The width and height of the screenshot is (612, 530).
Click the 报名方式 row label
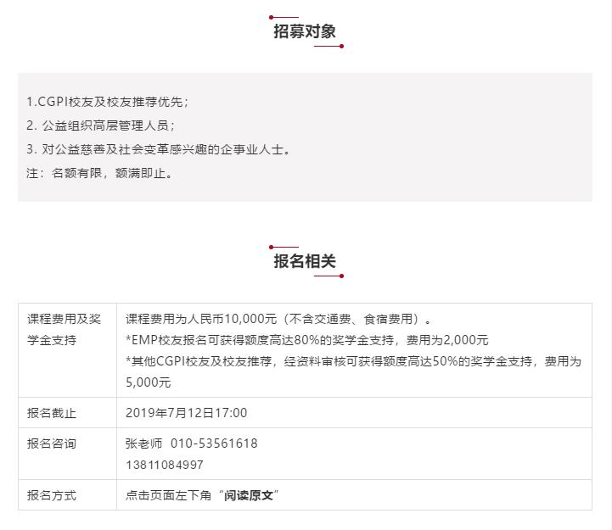click(52, 496)
